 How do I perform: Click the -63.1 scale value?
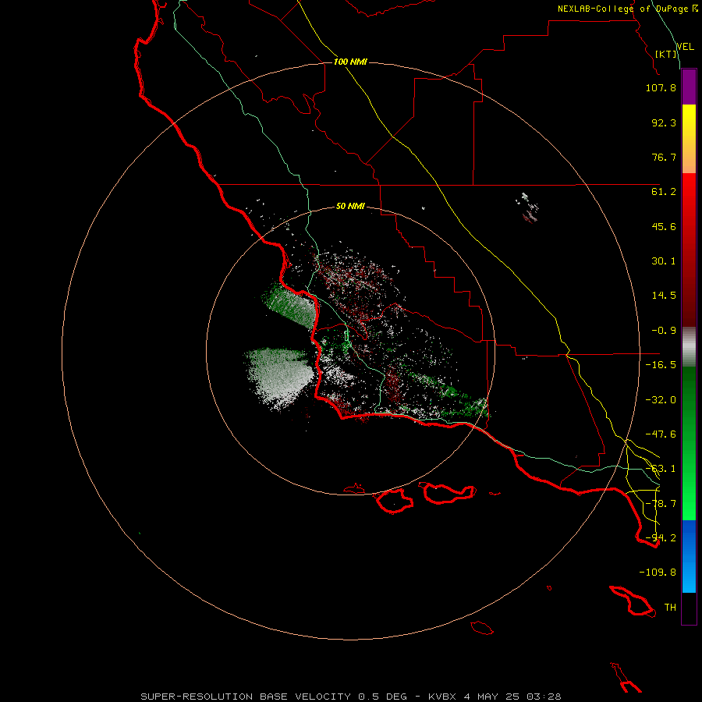click(661, 469)
